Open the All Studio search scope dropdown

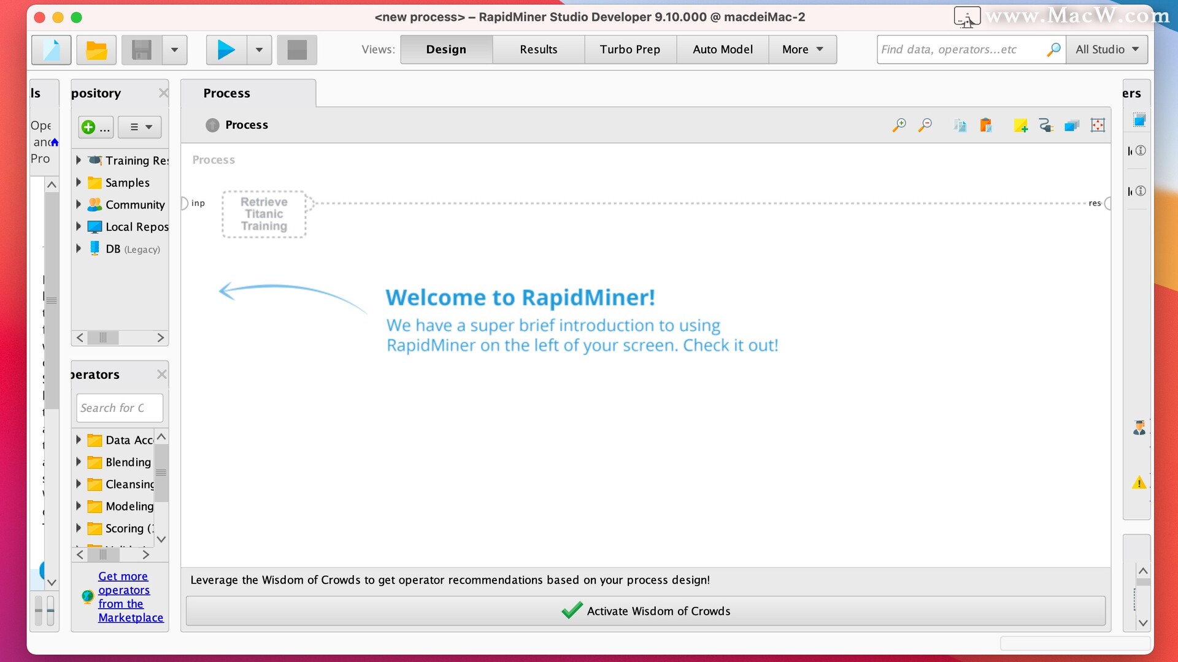coord(1107,50)
